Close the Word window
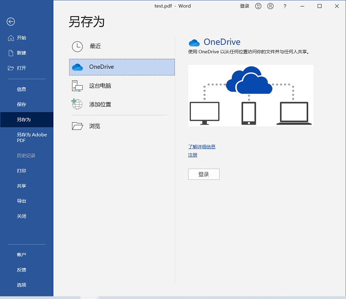Image resolution: width=346 pixels, height=299 pixels. click(337, 6)
